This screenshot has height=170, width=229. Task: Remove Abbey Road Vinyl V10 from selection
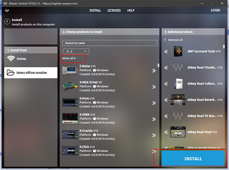tap(166, 132)
